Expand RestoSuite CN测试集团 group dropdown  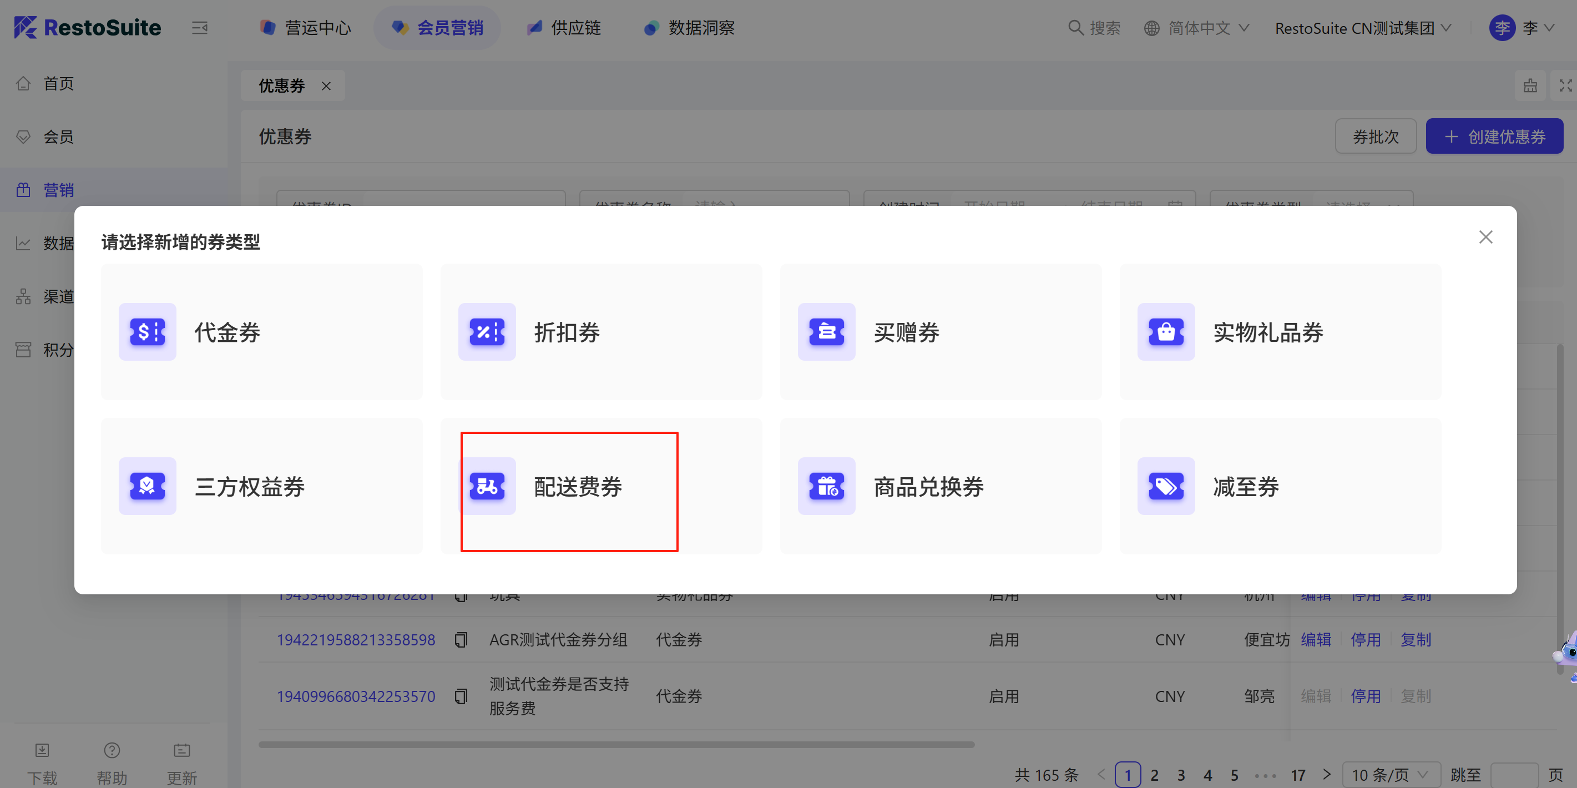[x=1363, y=28]
